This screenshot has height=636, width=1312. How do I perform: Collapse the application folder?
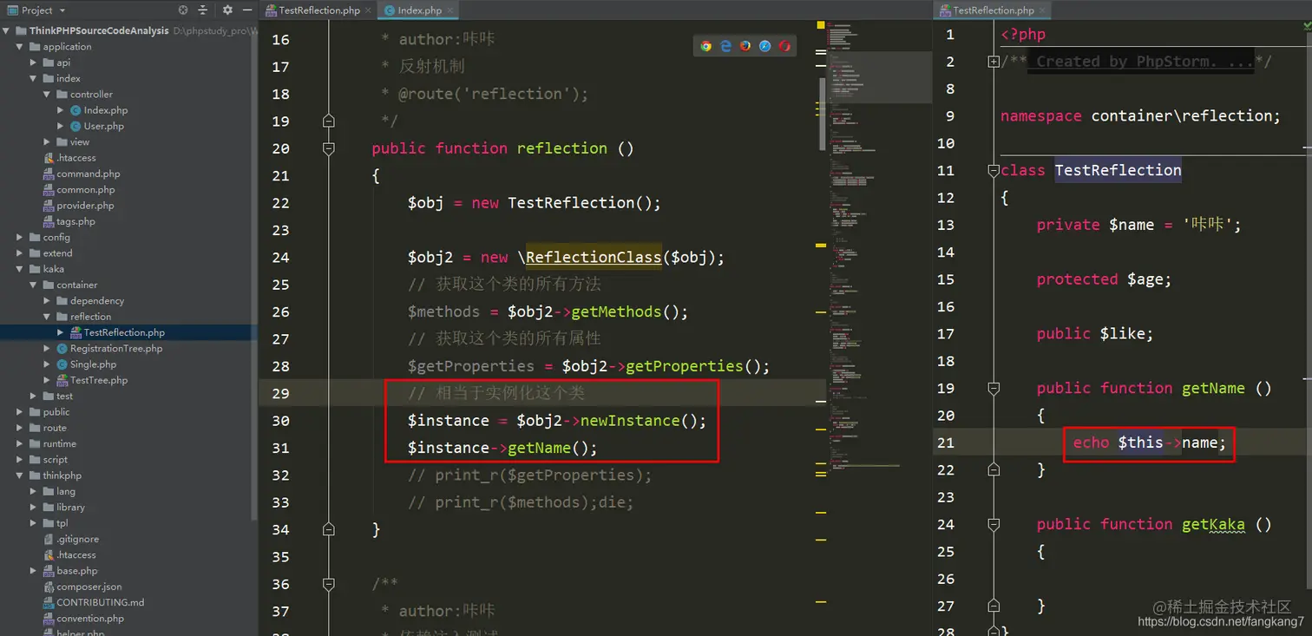point(20,47)
